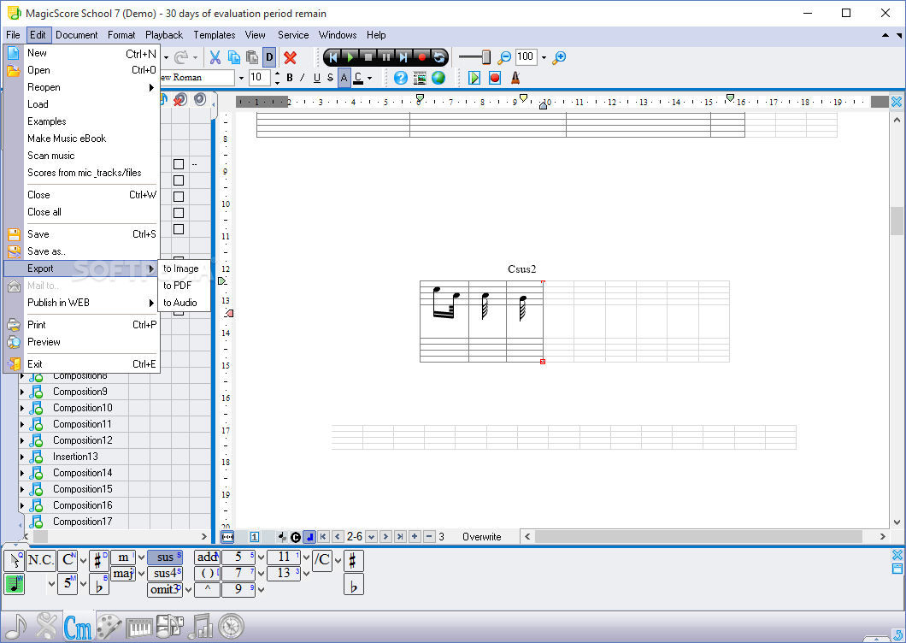Click the Copy icon in toolbar
This screenshot has height=643, width=906.
point(234,57)
